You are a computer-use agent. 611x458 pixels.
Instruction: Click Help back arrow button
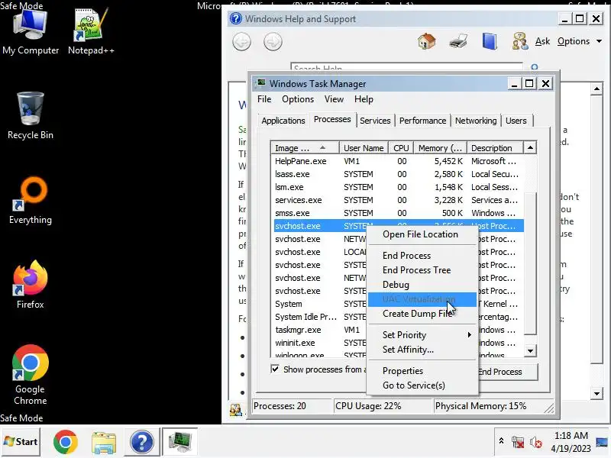click(241, 42)
